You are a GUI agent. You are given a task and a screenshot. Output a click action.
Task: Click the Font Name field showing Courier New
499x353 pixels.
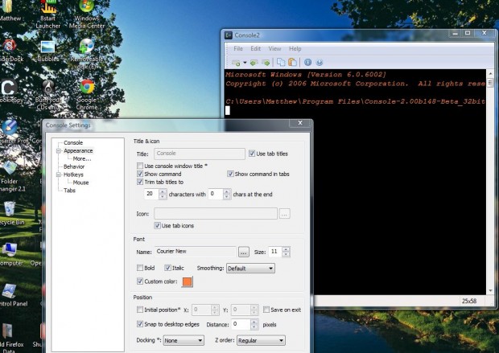click(195, 252)
